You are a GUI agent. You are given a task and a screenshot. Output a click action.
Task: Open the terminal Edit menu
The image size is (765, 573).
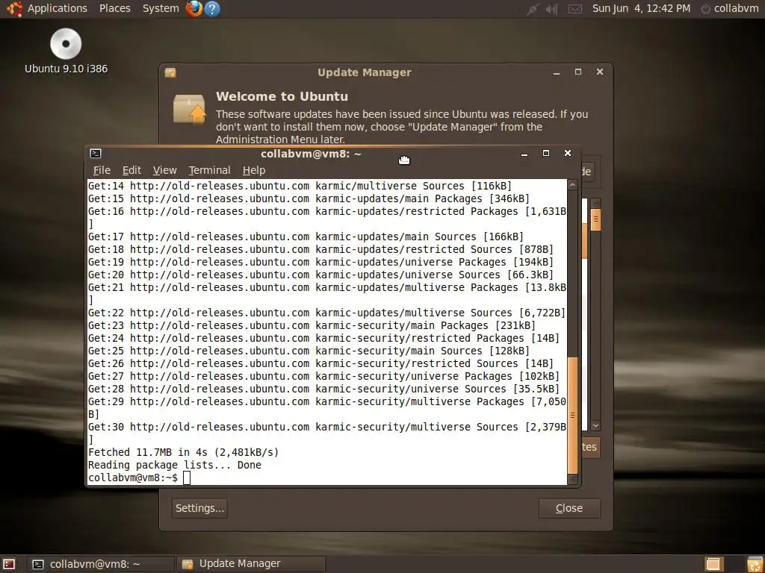(x=131, y=170)
